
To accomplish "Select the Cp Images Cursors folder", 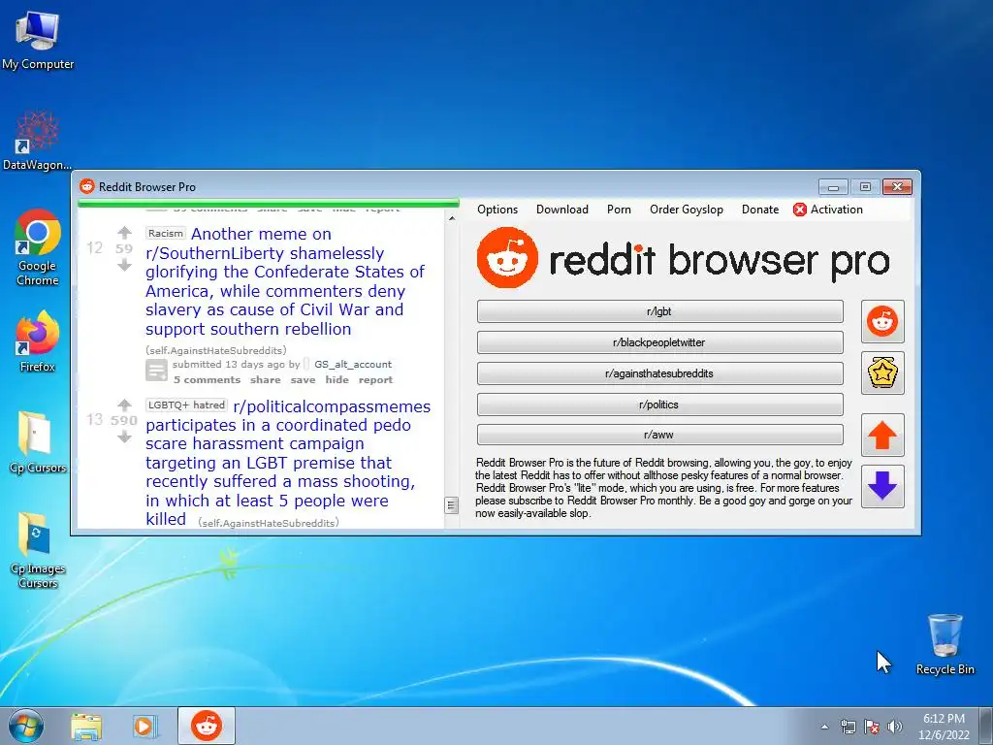I will click(38, 550).
